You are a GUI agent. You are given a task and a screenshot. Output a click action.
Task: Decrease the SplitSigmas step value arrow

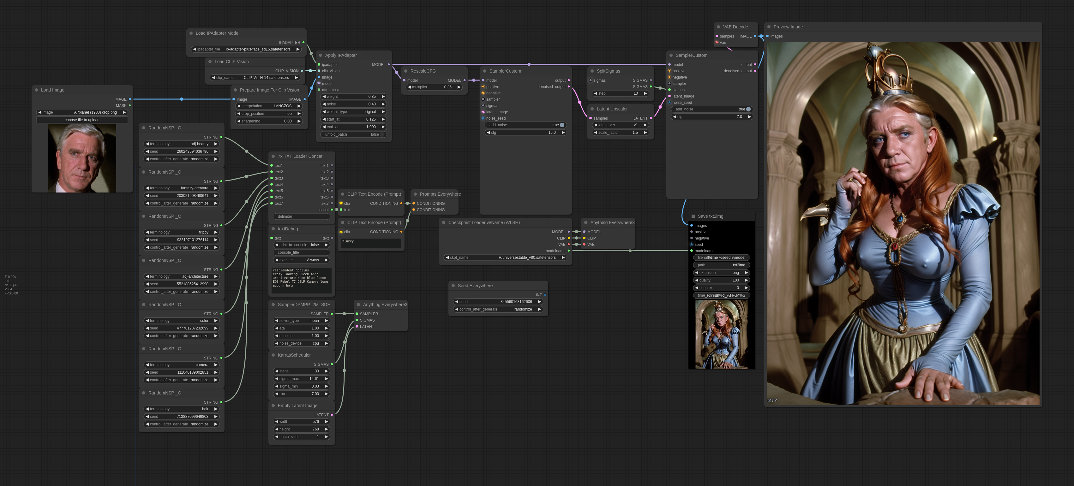(596, 93)
